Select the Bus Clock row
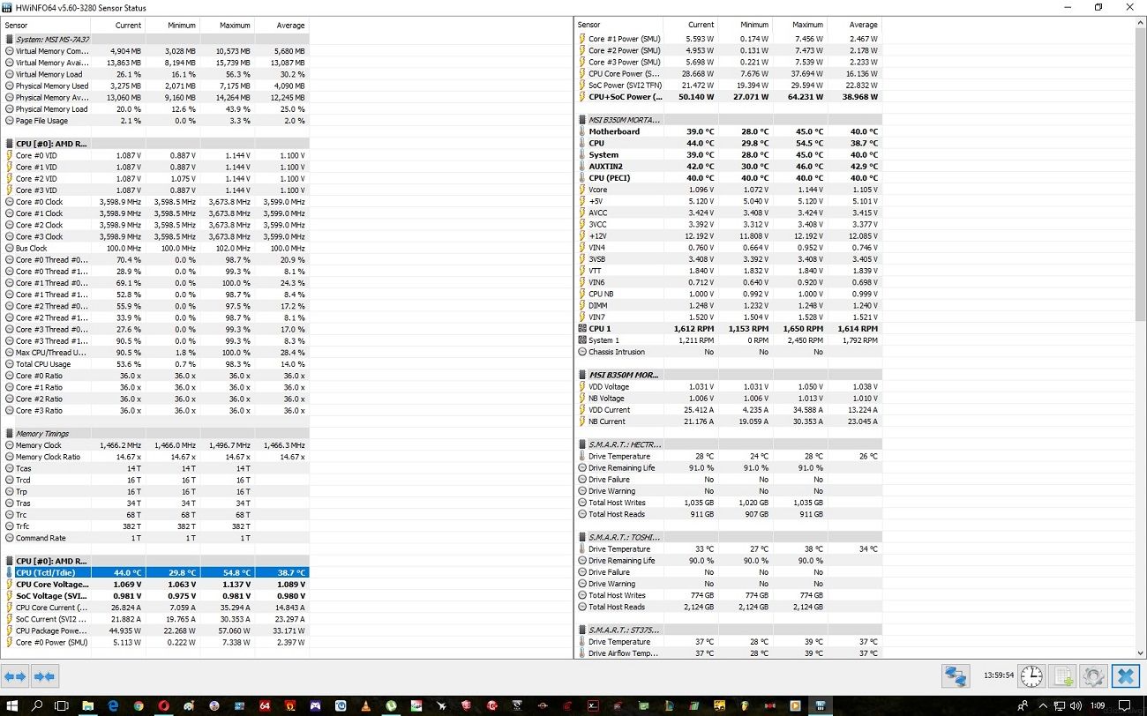The width and height of the screenshot is (1147, 716). coord(155,248)
